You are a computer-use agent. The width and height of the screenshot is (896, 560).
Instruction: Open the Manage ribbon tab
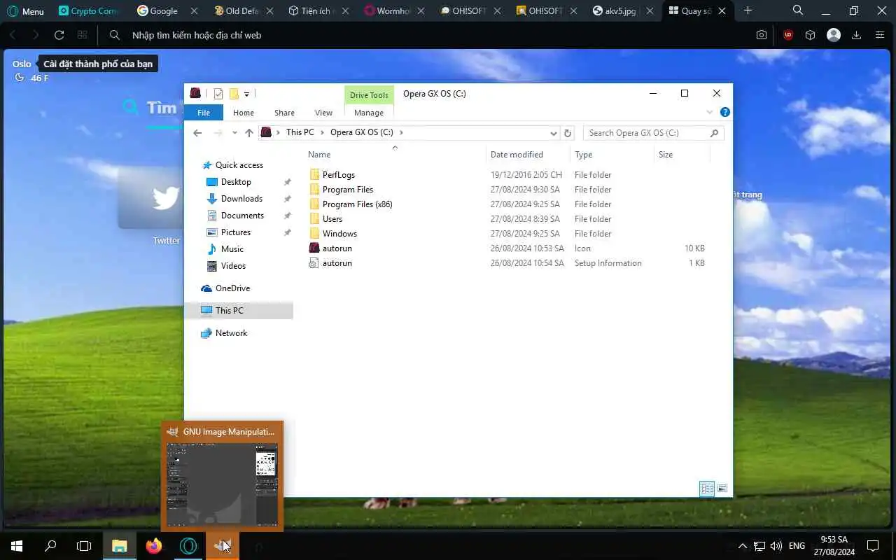pyautogui.click(x=369, y=113)
